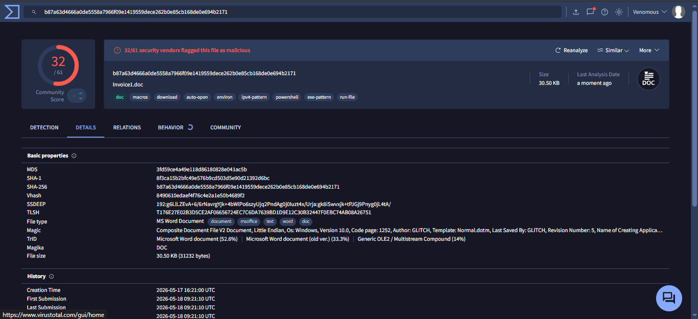The image size is (698, 319).
Task: Click the detection score circle 32/61
Action: coord(58,65)
